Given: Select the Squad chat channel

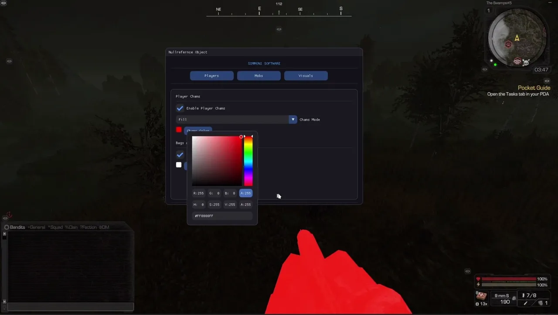Looking at the screenshot, I should tap(55, 227).
